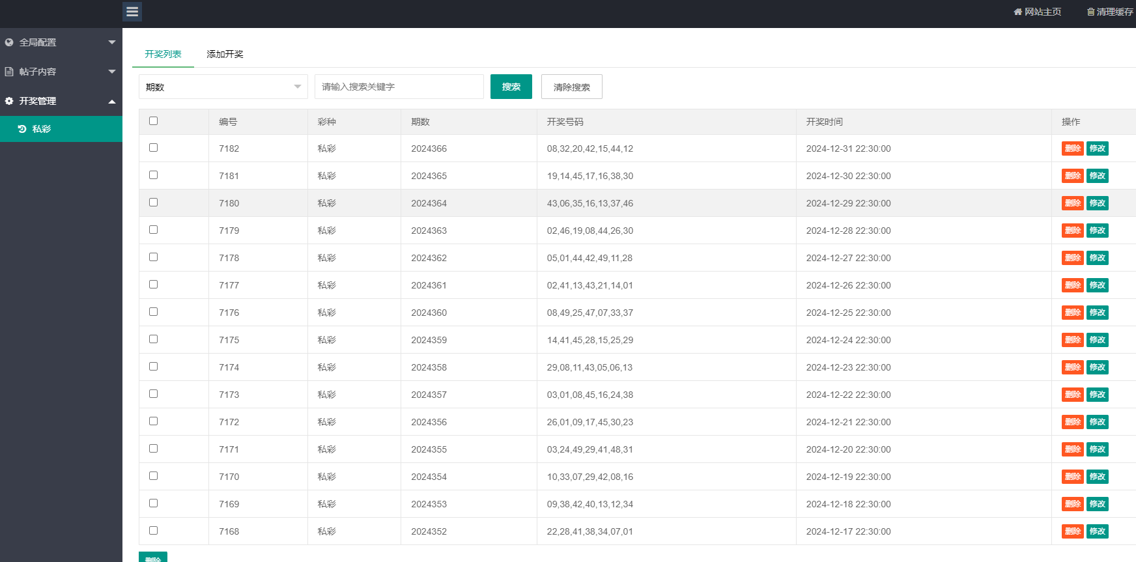Switch to the 添加开奖 tab
Image resolution: width=1136 pixels, height=562 pixels.
[225, 54]
